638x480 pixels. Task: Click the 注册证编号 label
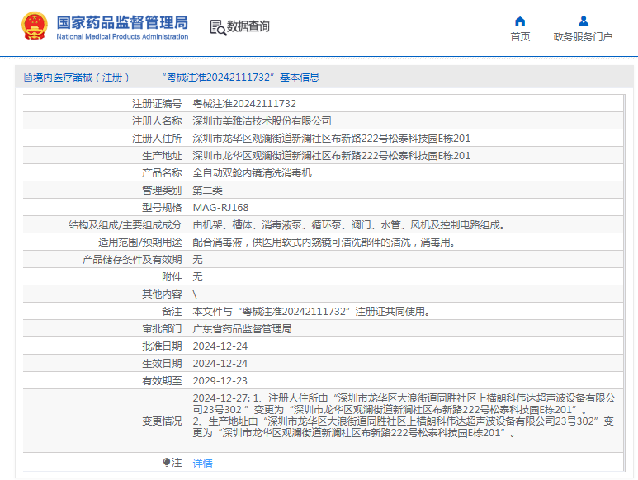[x=157, y=104]
